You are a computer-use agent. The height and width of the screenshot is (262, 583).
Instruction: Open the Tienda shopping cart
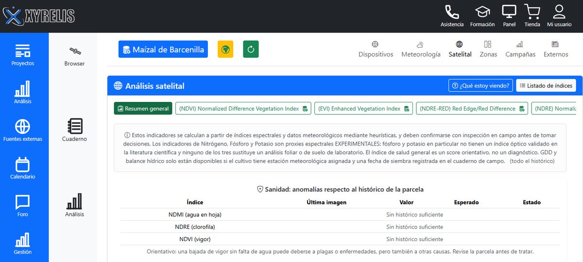(532, 16)
